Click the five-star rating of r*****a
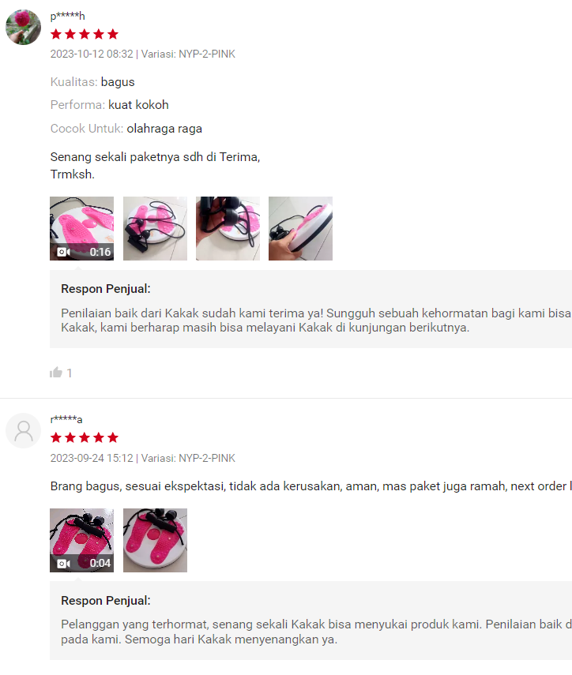 click(x=85, y=437)
